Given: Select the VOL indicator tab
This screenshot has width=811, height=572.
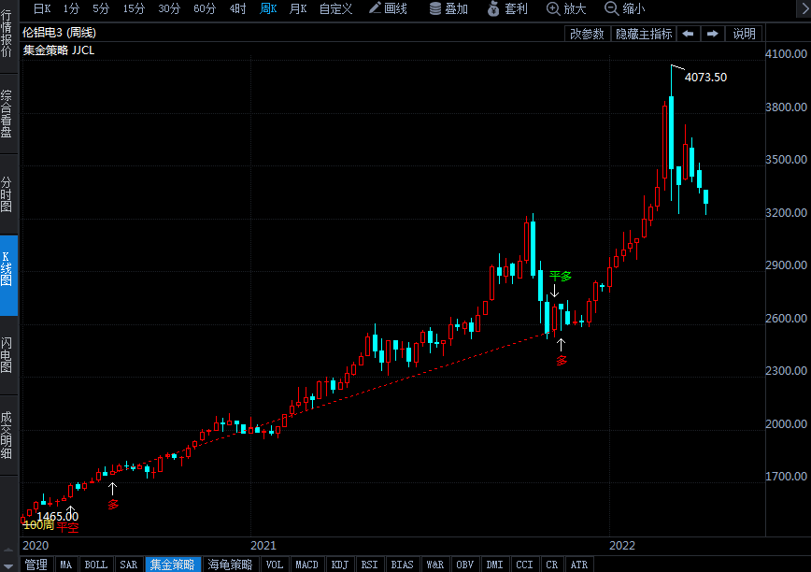Looking at the screenshot, I should (275, 565).
